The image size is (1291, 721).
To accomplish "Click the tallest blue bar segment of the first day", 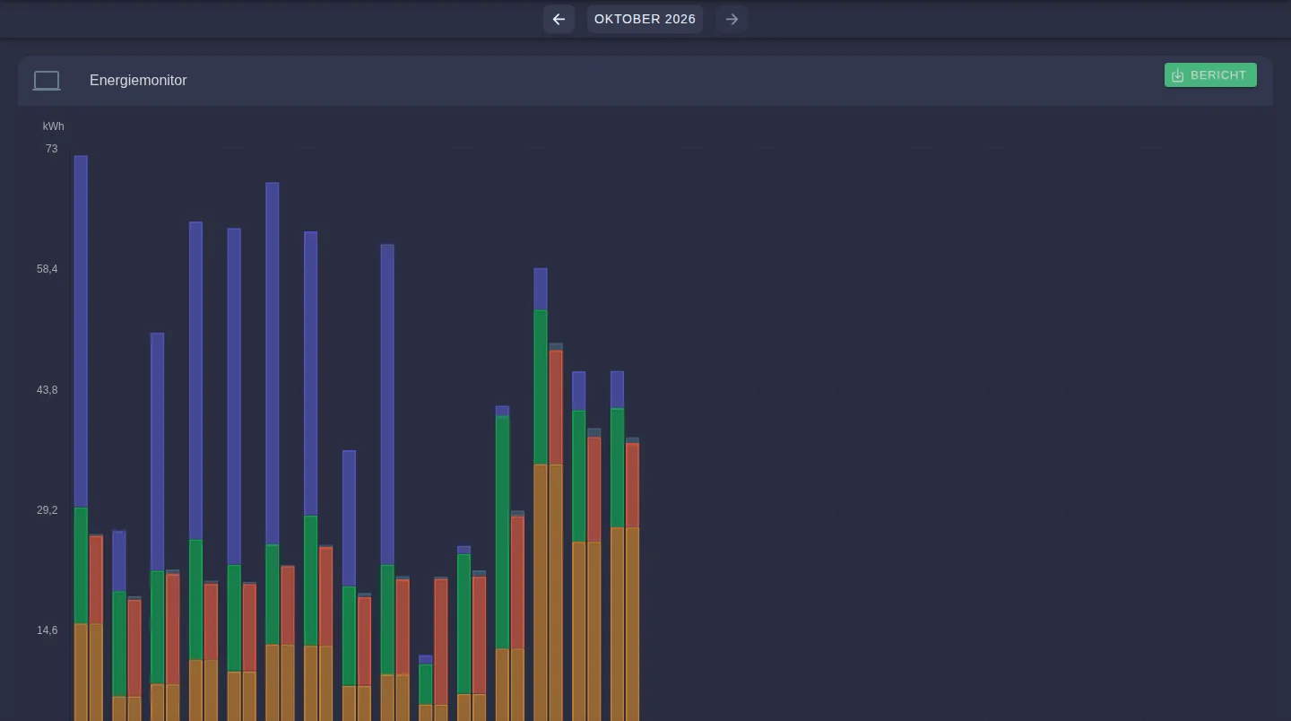I will (81, 332).
